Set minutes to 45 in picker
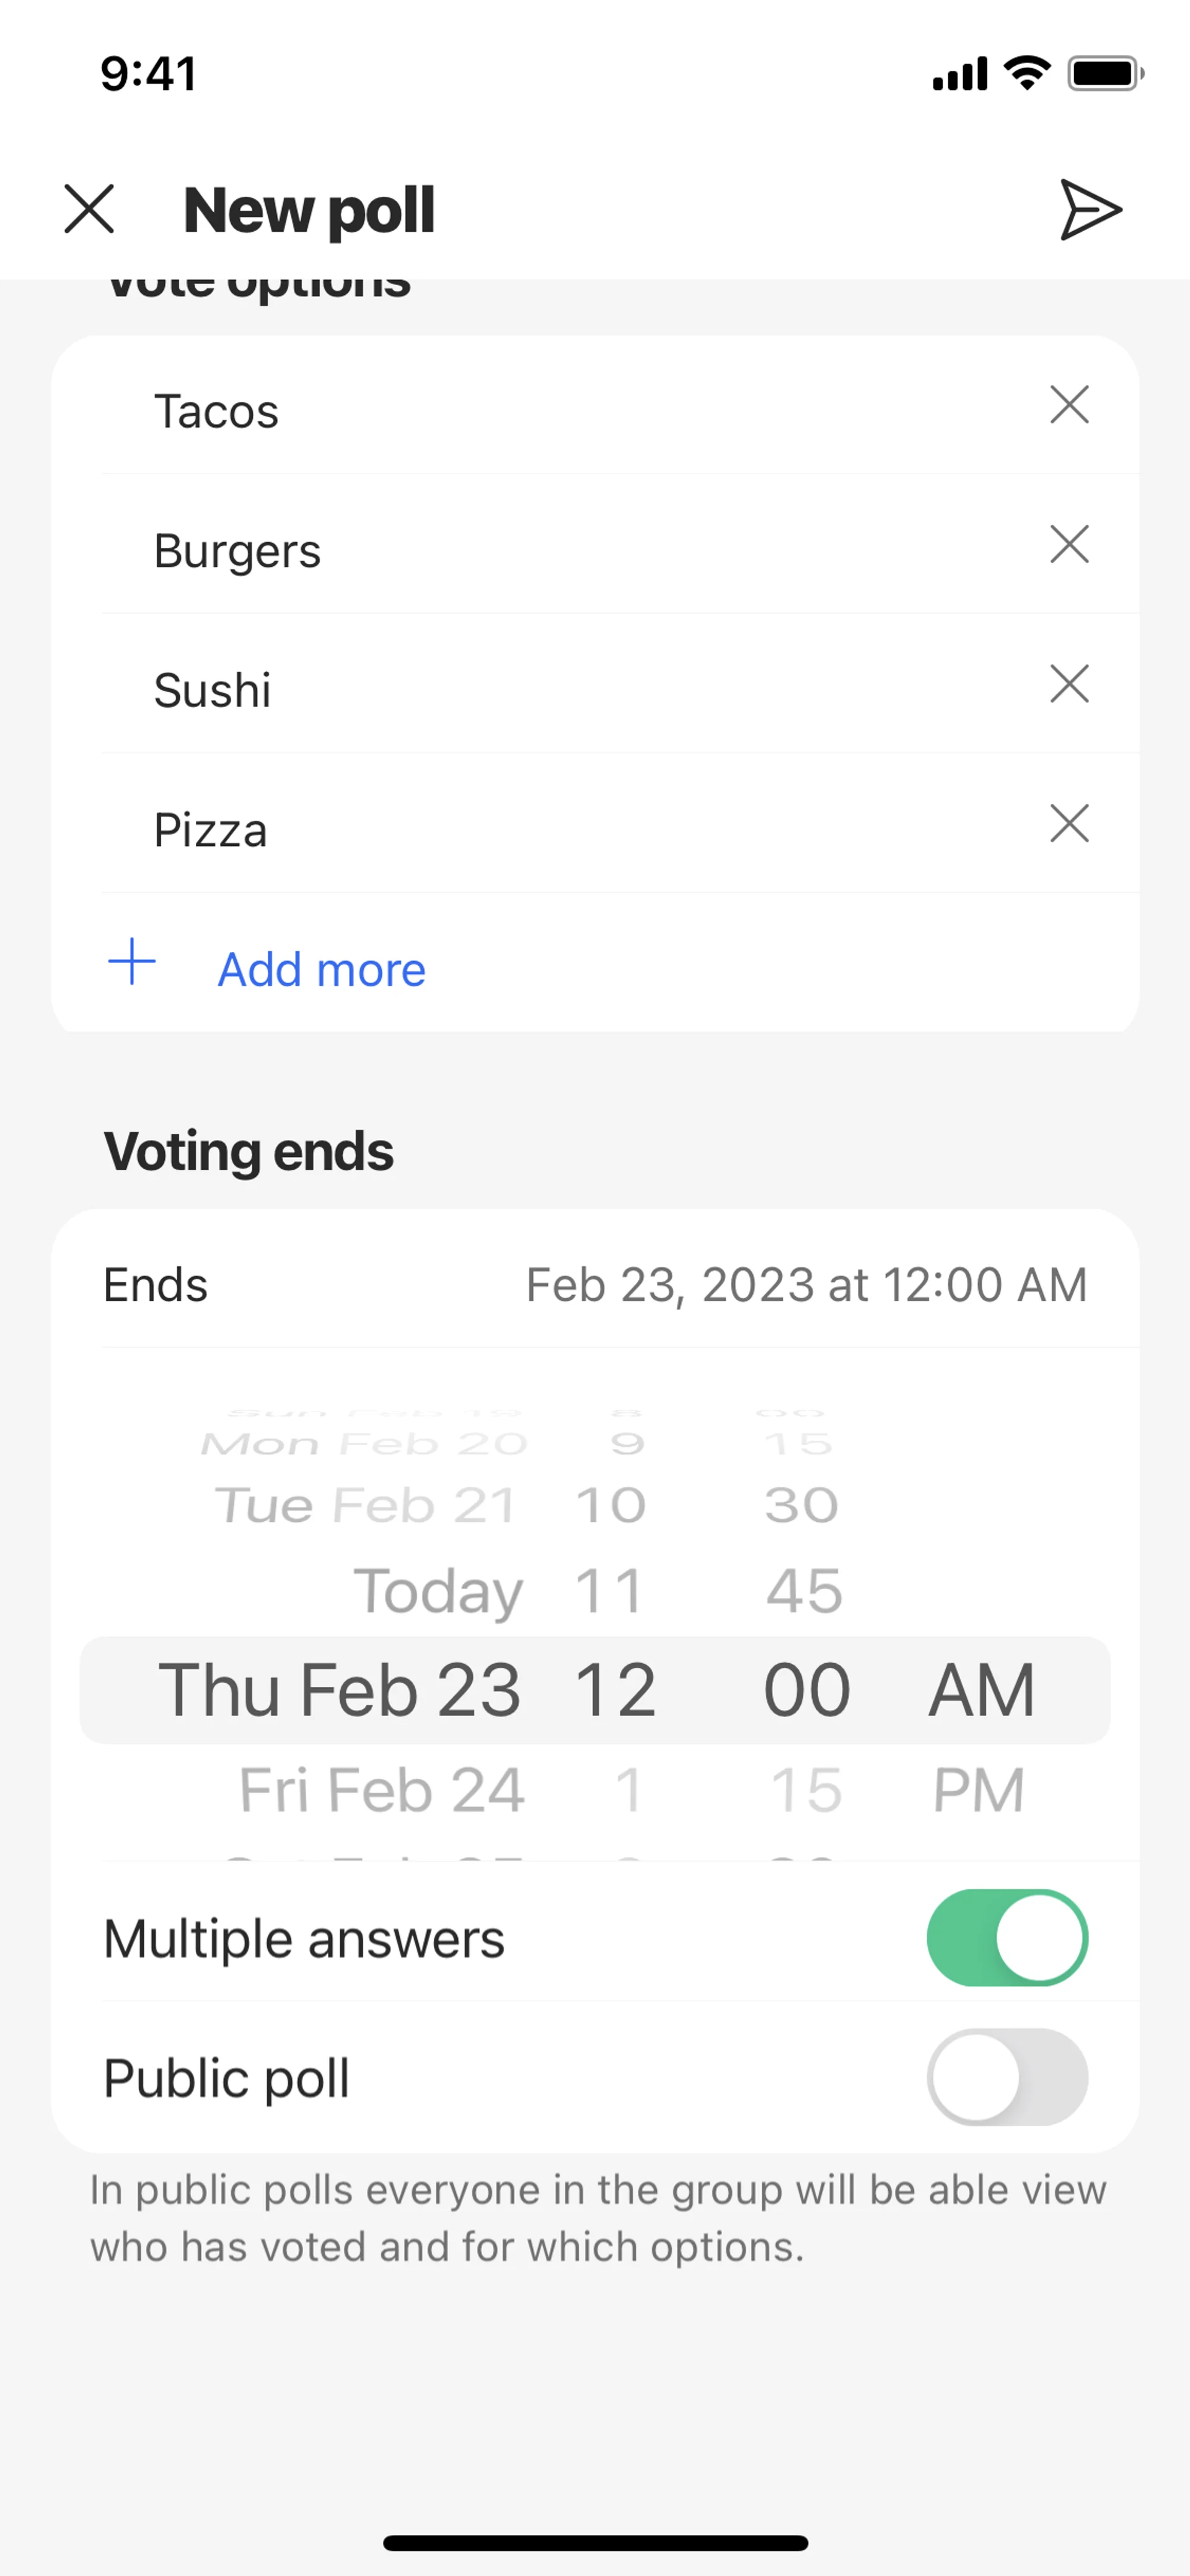 point(804,1591)
